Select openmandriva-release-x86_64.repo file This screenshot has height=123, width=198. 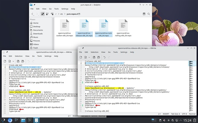pyautogui.click(x=84, y=28)
